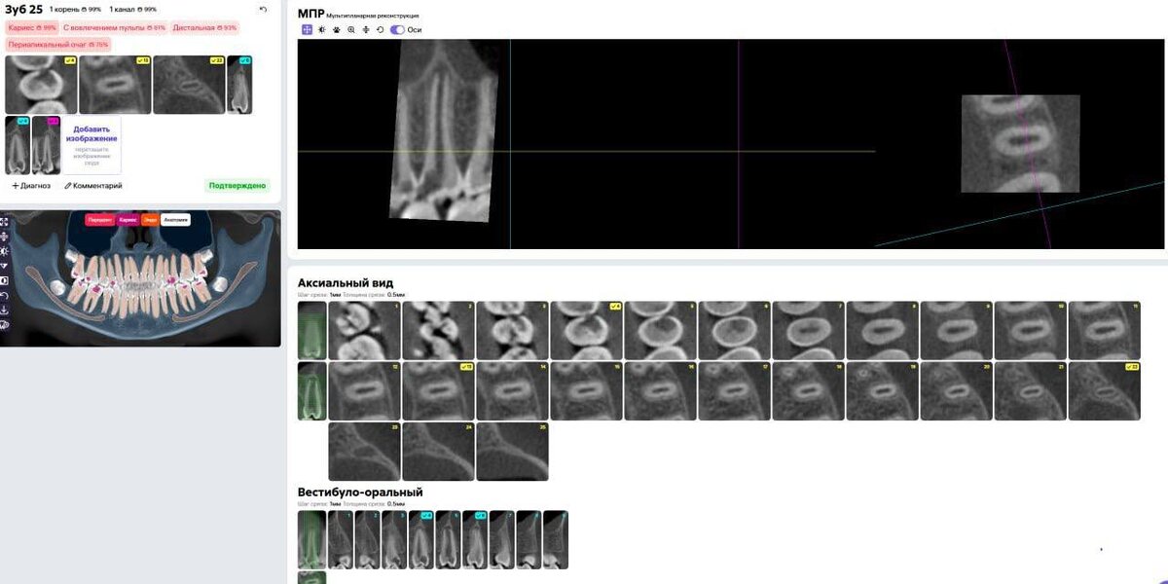Select axial view slice 3 thumbnail
Viewport: 1168px width, 584px height.
pos(513,331)
